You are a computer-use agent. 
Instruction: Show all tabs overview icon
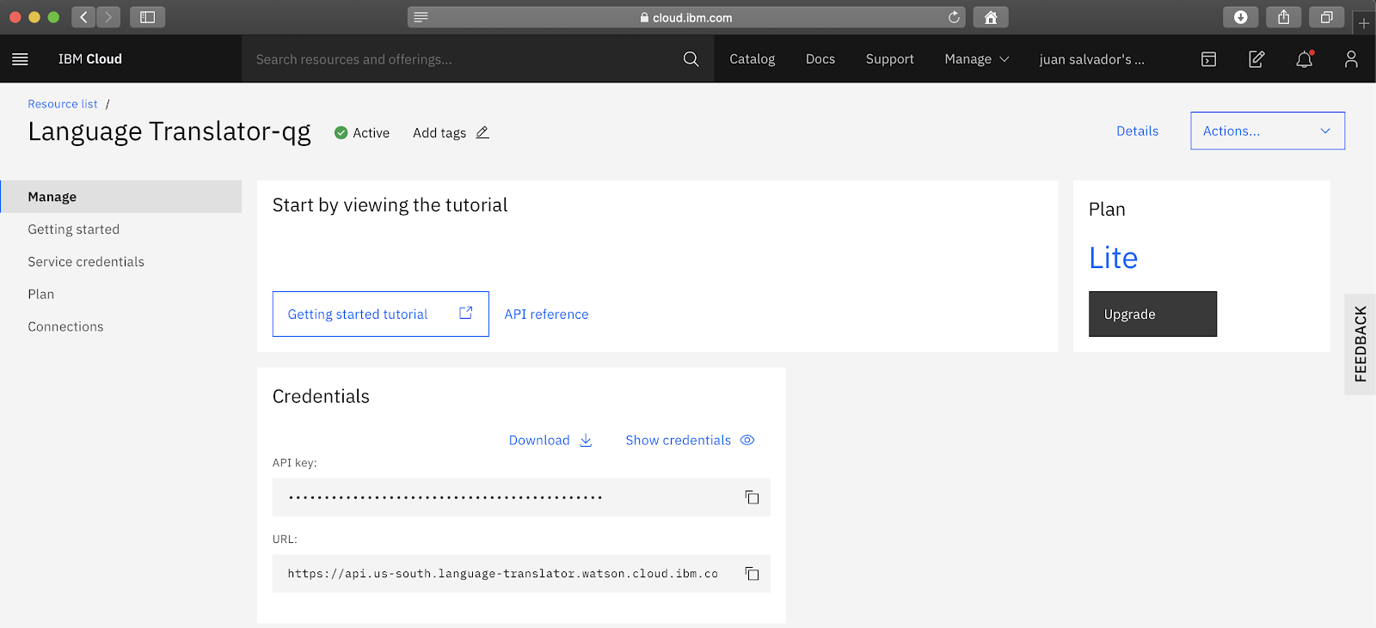[1326, 17]
